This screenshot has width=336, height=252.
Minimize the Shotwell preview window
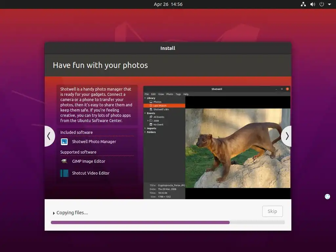(276, 89)
